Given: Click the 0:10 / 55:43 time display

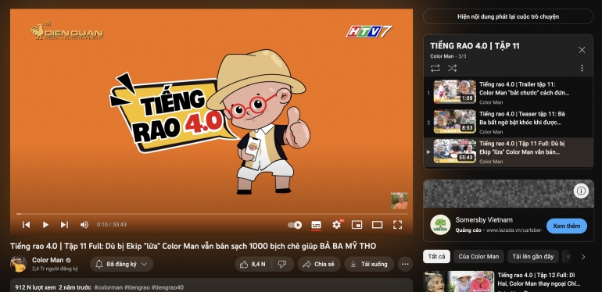Looking at the screenshot, I should [112, 225].
